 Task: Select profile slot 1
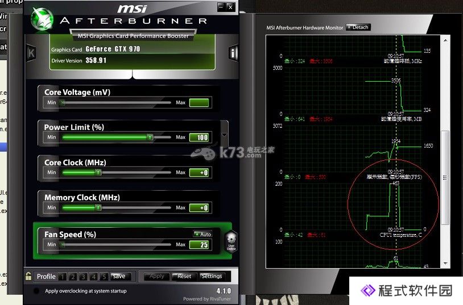click(x=63, y=277)
